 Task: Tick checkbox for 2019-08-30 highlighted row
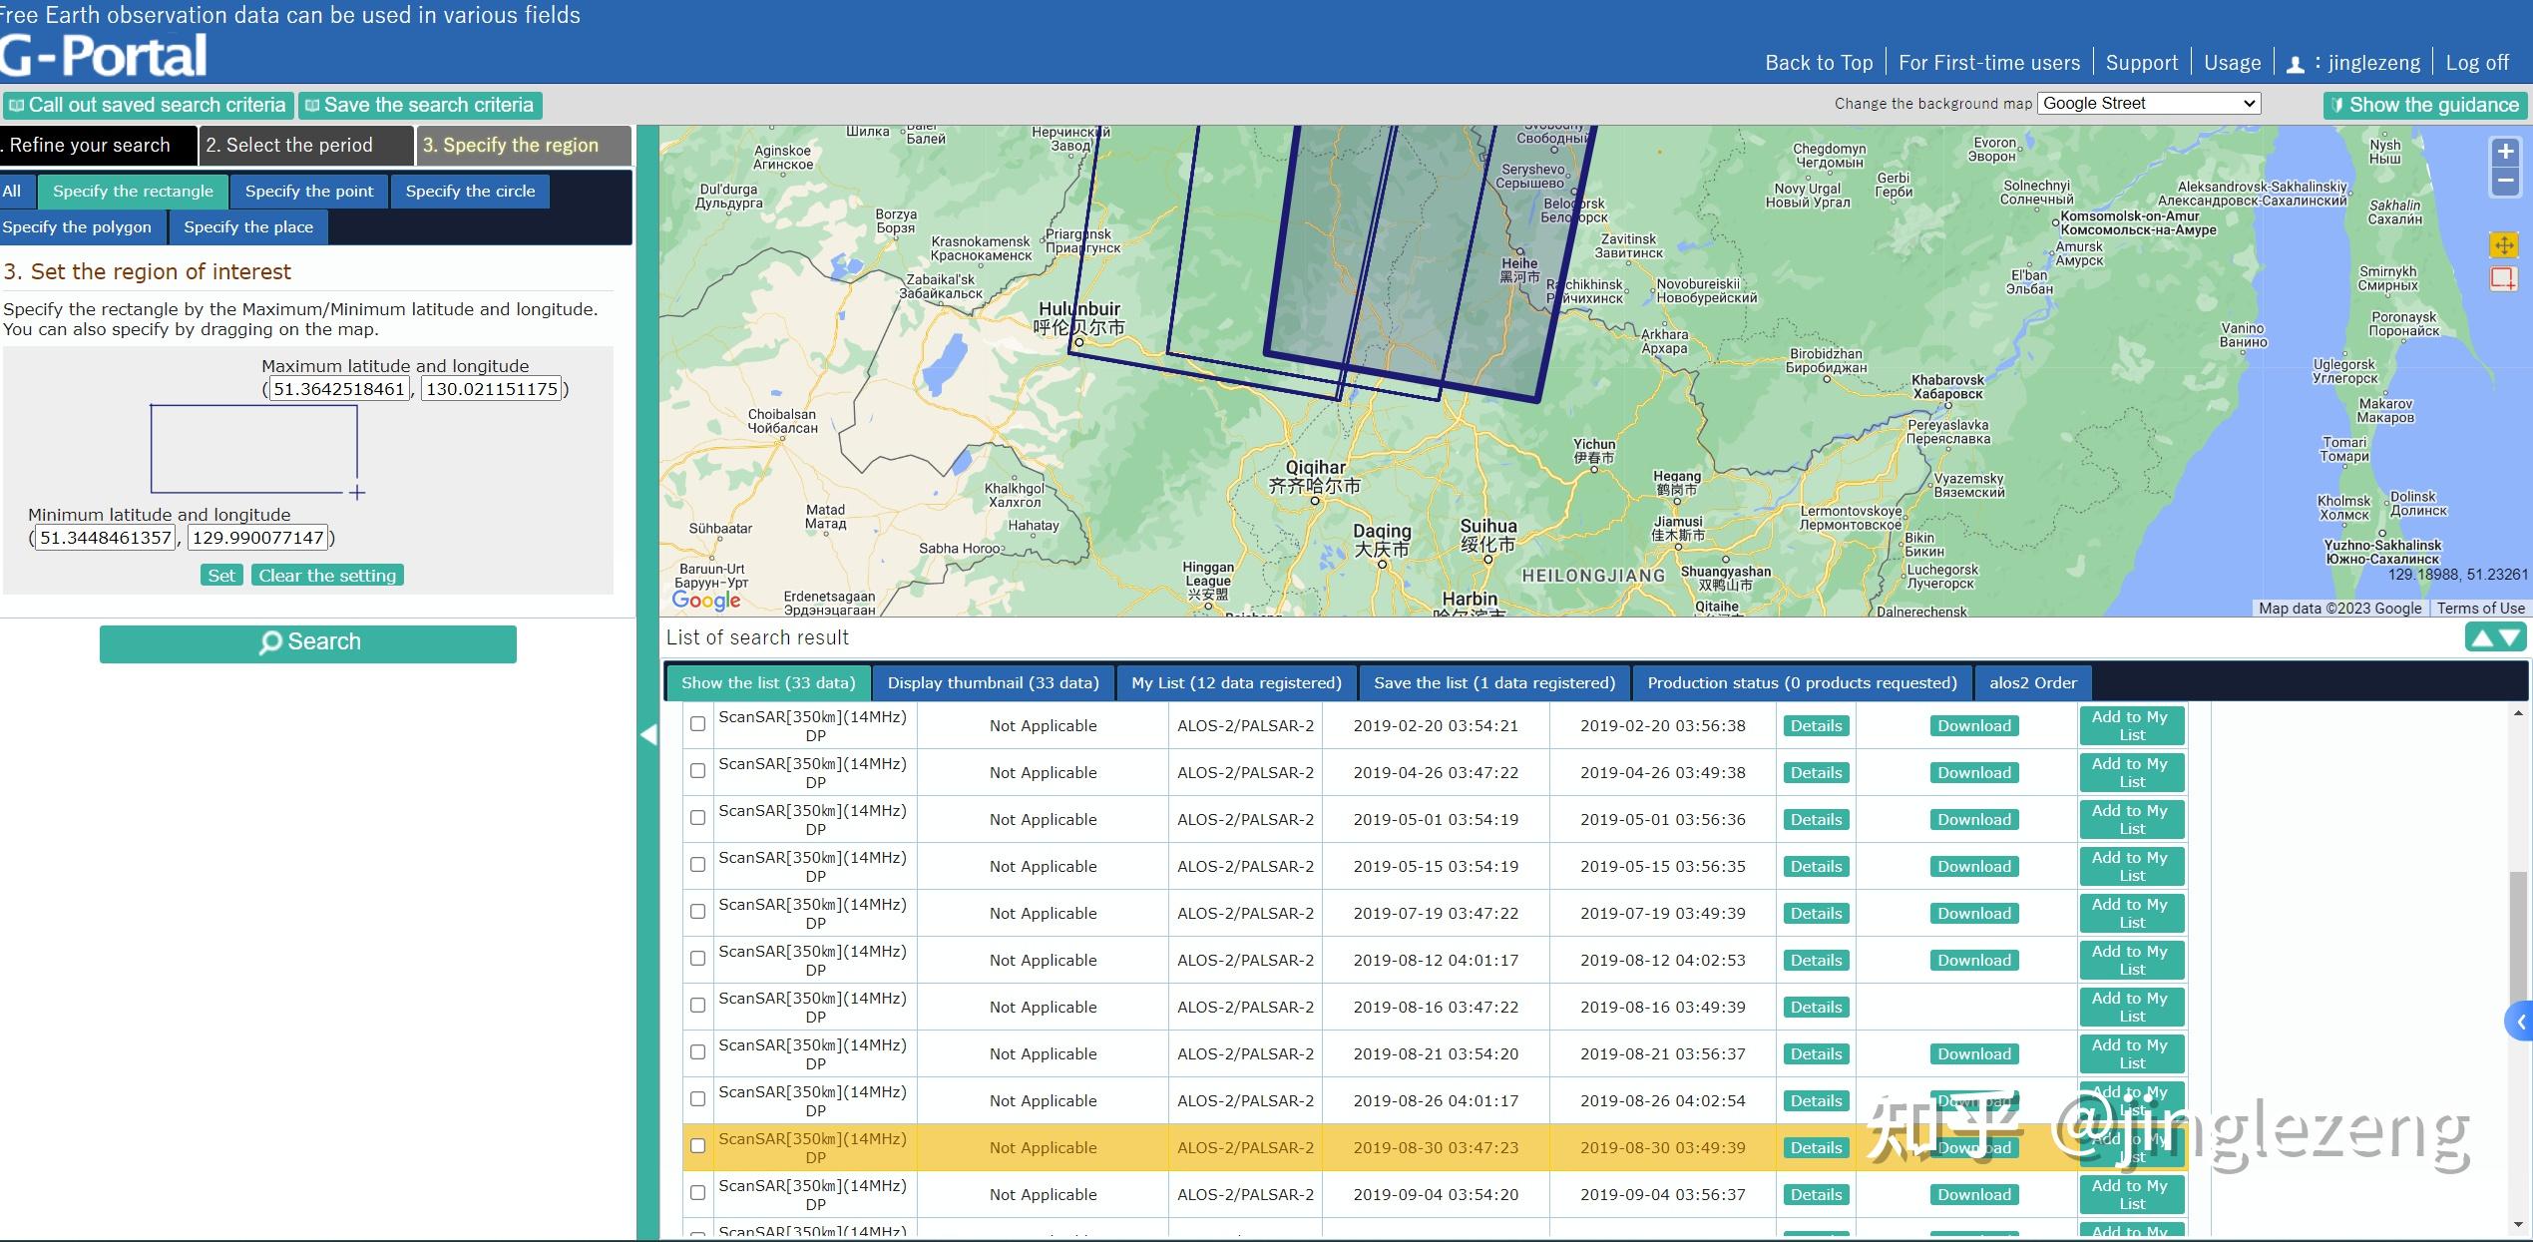tap(697, 1146)
